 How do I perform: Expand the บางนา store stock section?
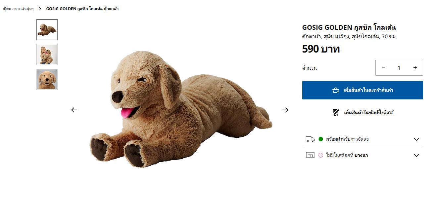click(416, 155)
